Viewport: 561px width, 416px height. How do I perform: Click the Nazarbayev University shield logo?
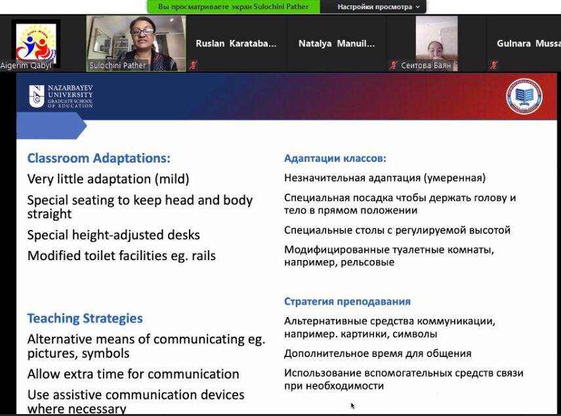coord(37,96)
